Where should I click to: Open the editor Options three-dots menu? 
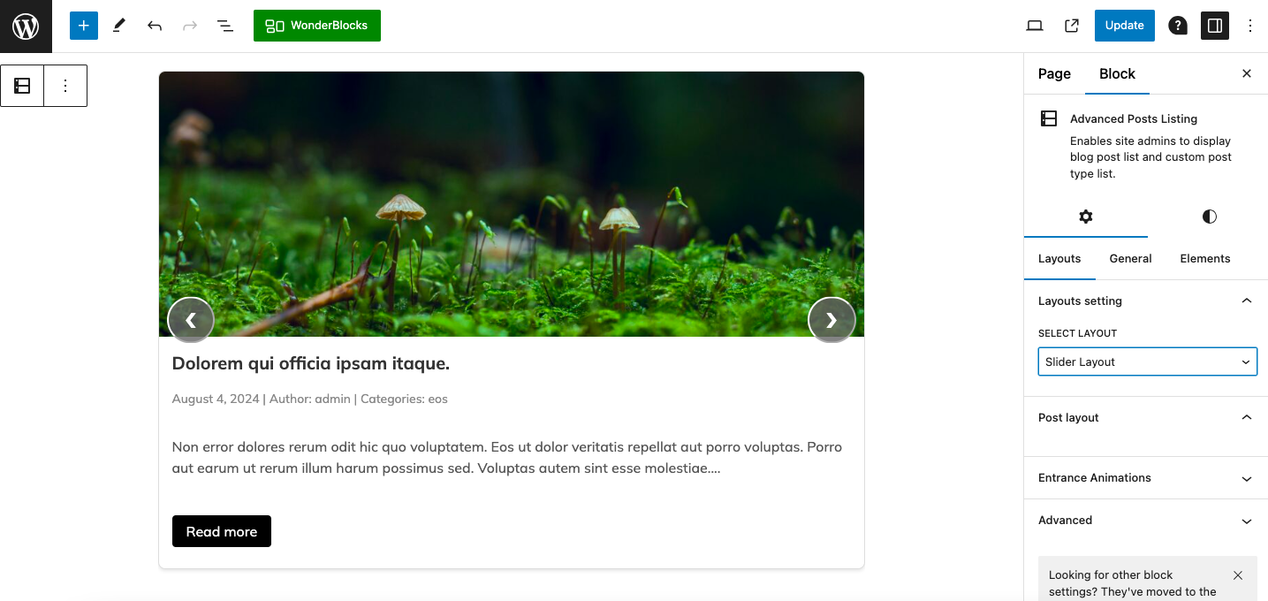tap(1250, 26)
